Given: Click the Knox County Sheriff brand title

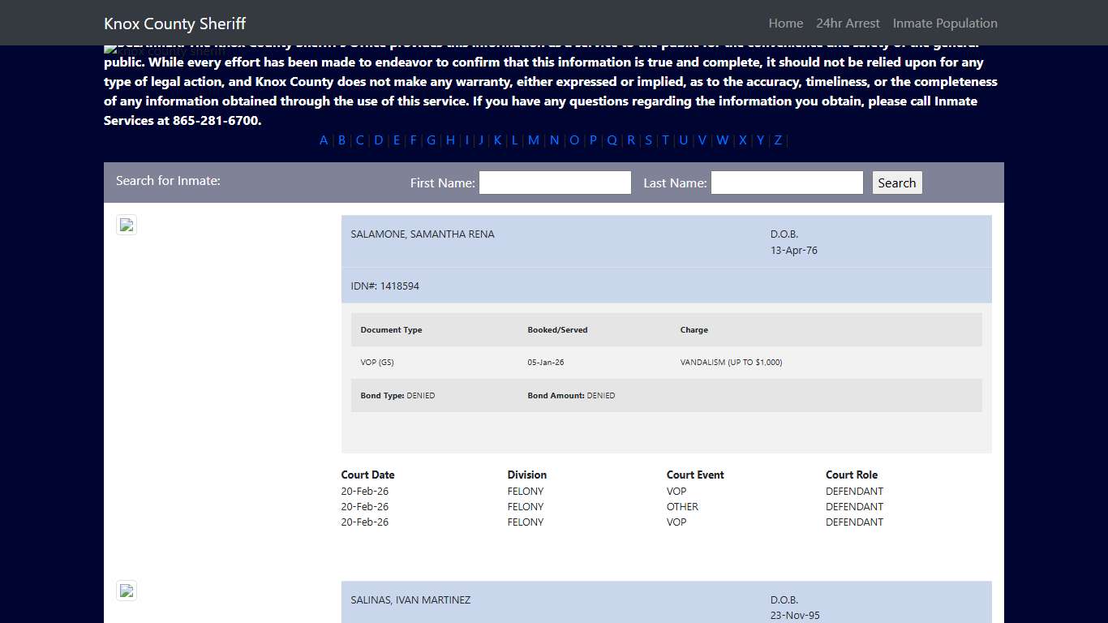Looking at the screenshot, I should click(174, 24).
